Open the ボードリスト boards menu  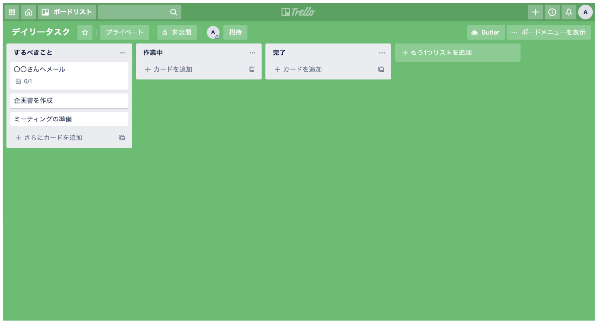point(67,12)
